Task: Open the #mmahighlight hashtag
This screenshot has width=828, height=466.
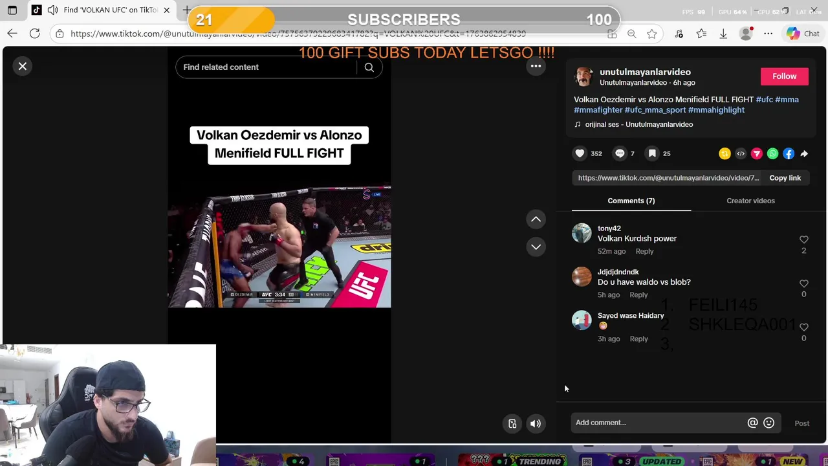Action: 716,110
